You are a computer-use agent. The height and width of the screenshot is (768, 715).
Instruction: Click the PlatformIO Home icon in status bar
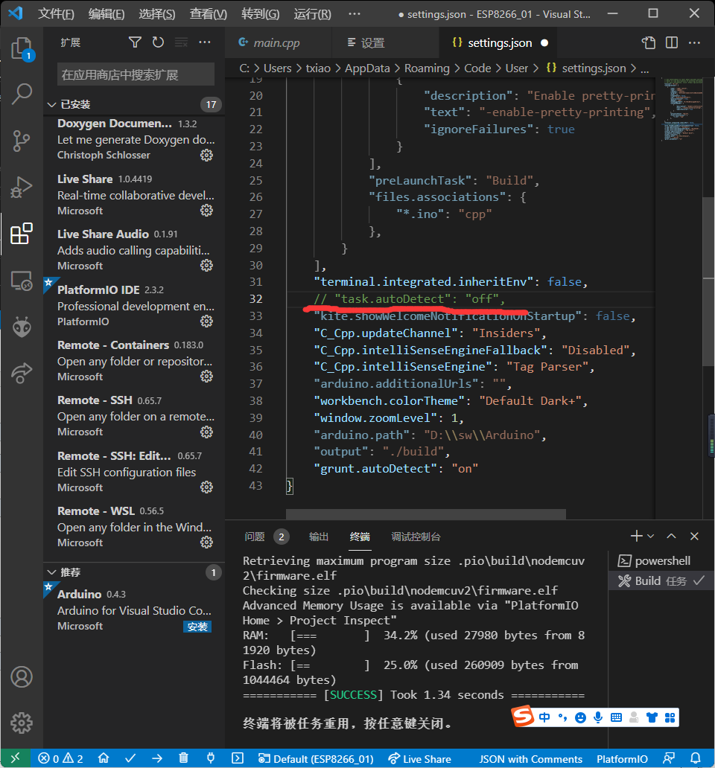[x=104, y=758]
